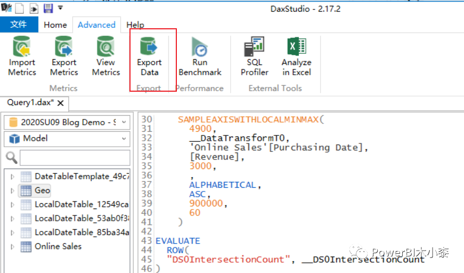Click the "DS0IntersectionCount" string on line 45

tap(228, 259)
